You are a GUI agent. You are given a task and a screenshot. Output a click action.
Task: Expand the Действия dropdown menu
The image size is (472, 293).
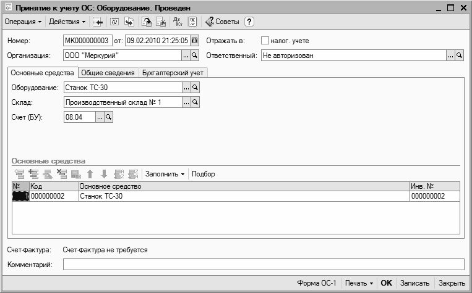(67, 22)
